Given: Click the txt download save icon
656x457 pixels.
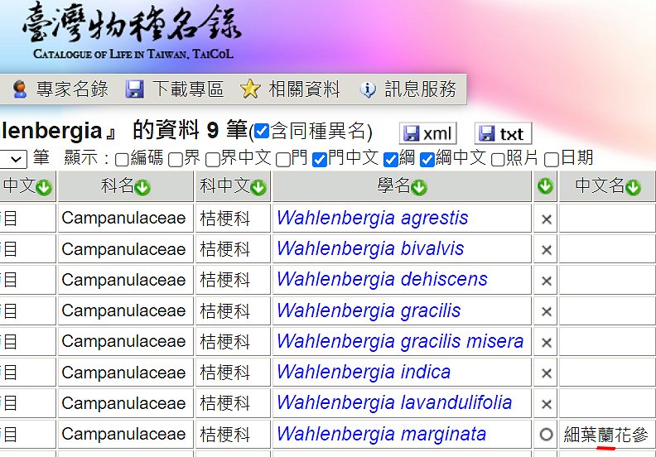Looking at the screenshot, I should coord(487,134).
